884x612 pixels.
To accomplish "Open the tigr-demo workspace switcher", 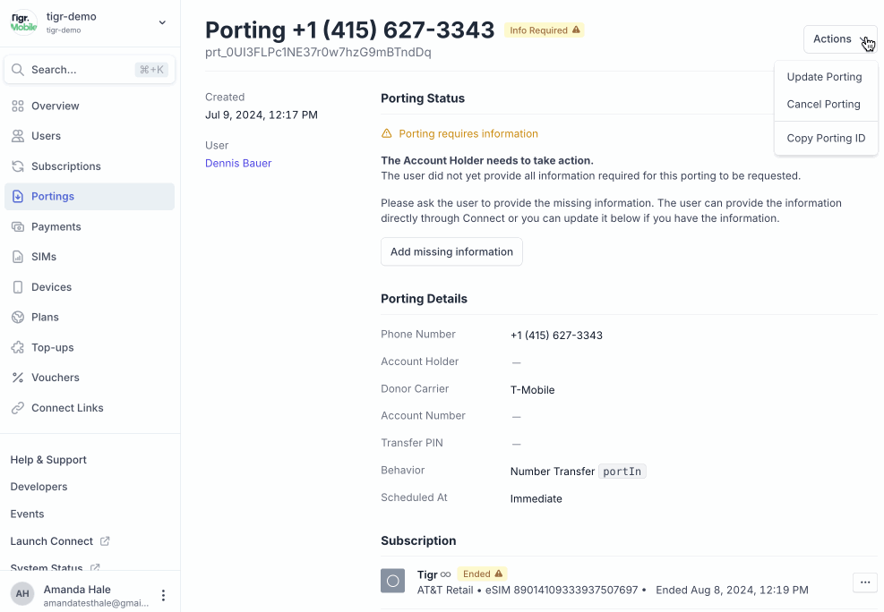I will pyautogui.click(x=90, y=22).
